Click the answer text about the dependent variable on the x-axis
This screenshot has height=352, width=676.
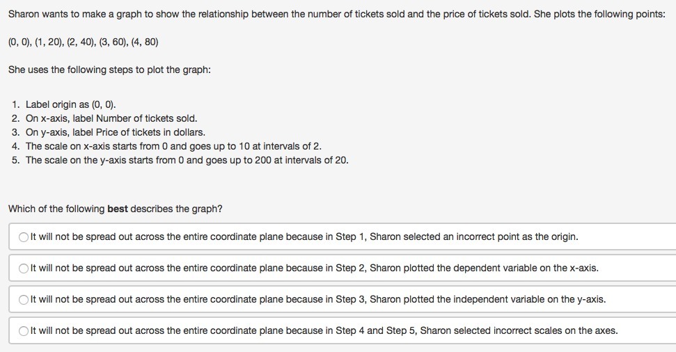[x=314, y=268]
